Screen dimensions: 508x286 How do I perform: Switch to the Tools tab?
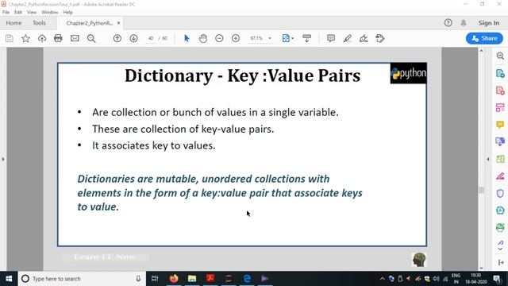pyautogui.click(x=39, y=23)
